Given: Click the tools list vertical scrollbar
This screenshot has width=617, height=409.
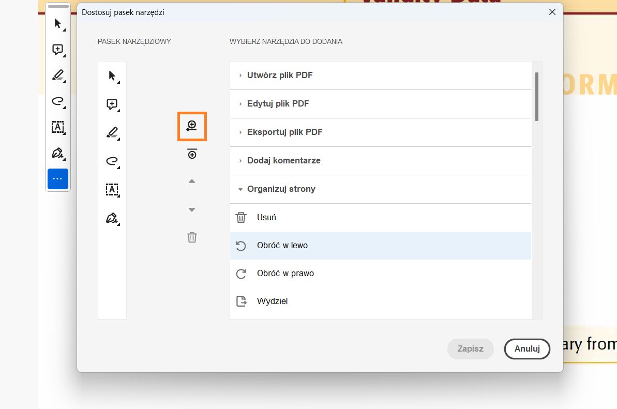Looking at the screenshot, I should click(x=537, y=97).
